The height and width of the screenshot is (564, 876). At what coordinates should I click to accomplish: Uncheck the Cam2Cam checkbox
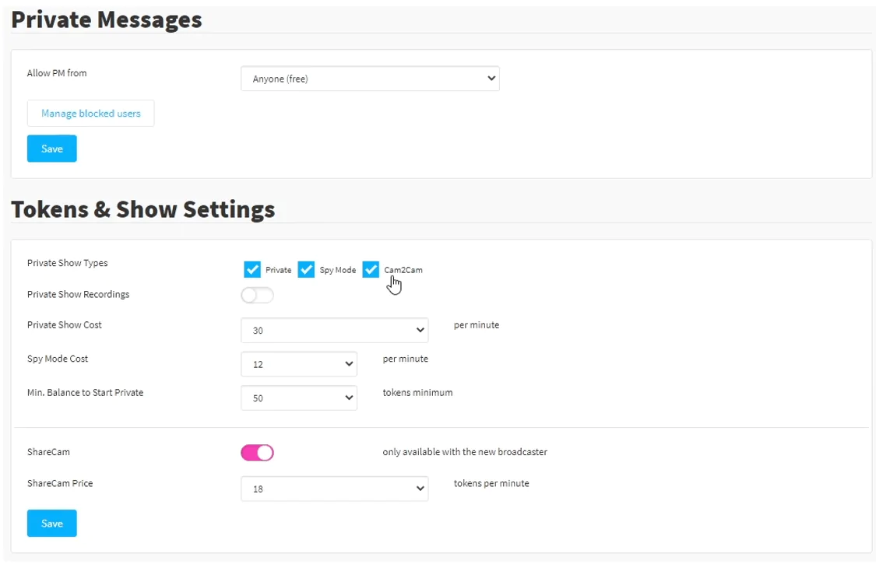coord(371,270)
